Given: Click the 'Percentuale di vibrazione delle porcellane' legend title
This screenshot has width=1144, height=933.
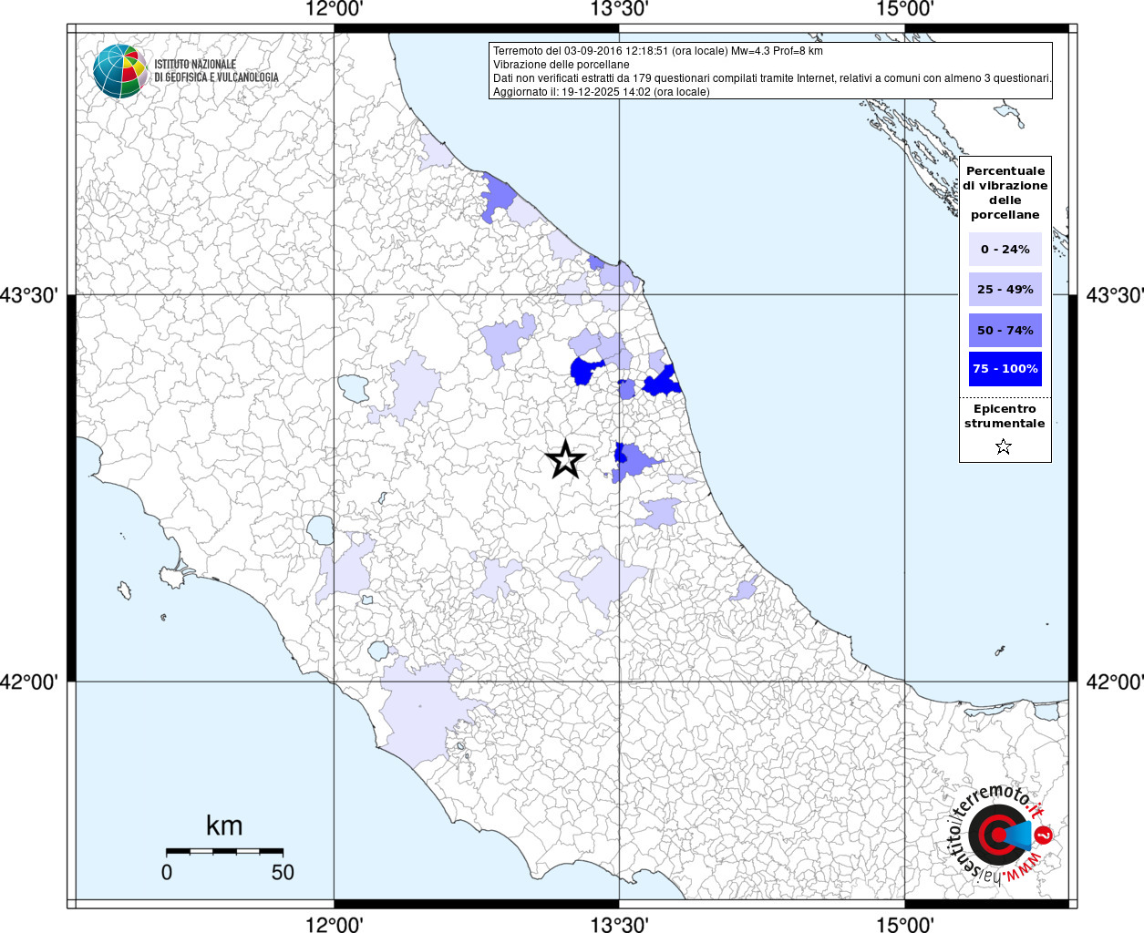Looking at the screenshot, I should tap(1005, 192).
